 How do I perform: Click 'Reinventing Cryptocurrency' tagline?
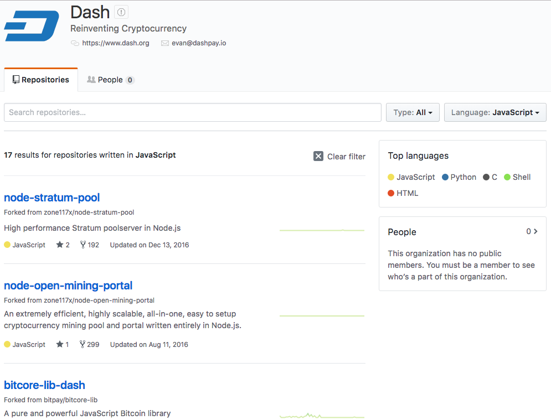(128, 28)
